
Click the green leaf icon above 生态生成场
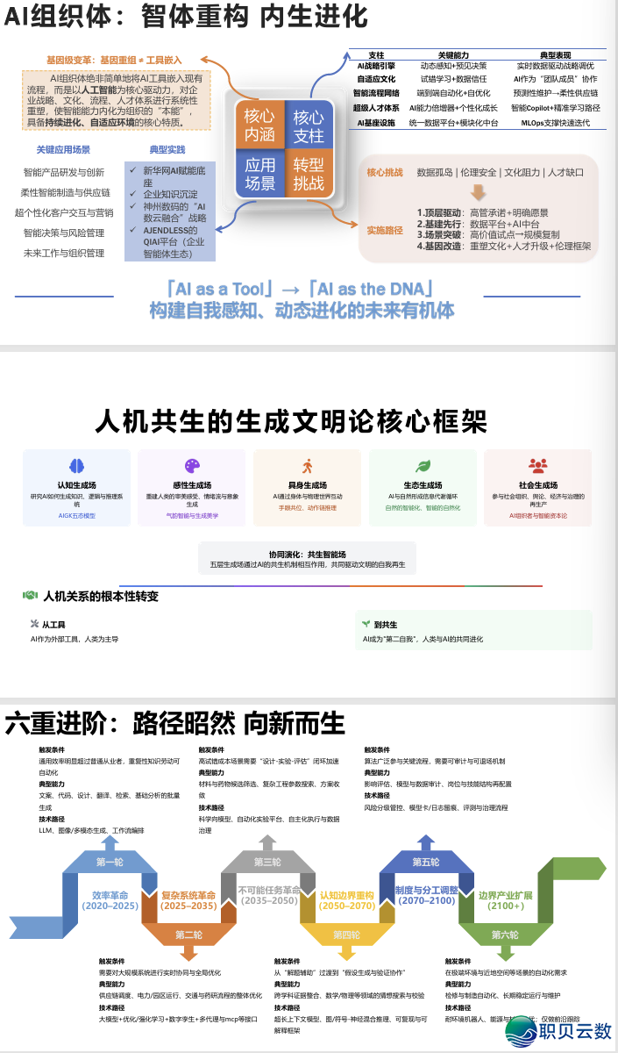coord(422,466)
